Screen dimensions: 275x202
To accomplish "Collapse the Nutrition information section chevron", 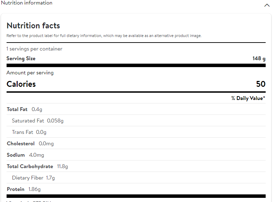I will click(x=267, y=5).
